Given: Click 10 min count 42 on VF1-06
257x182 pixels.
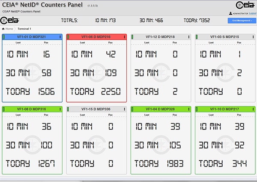Looking at the screenshot, I should [111, 54].
